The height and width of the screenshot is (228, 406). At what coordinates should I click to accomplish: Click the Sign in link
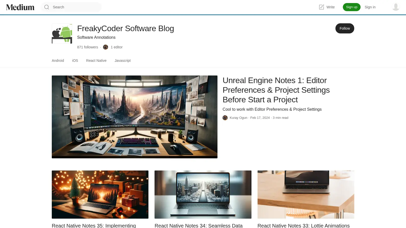370,7
